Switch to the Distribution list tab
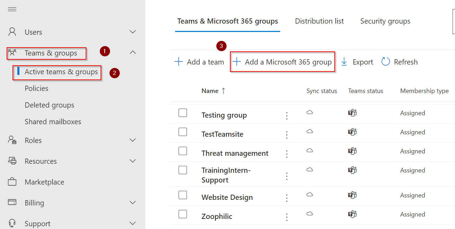Viewport: 455px width, 229px height. point(319,21)
